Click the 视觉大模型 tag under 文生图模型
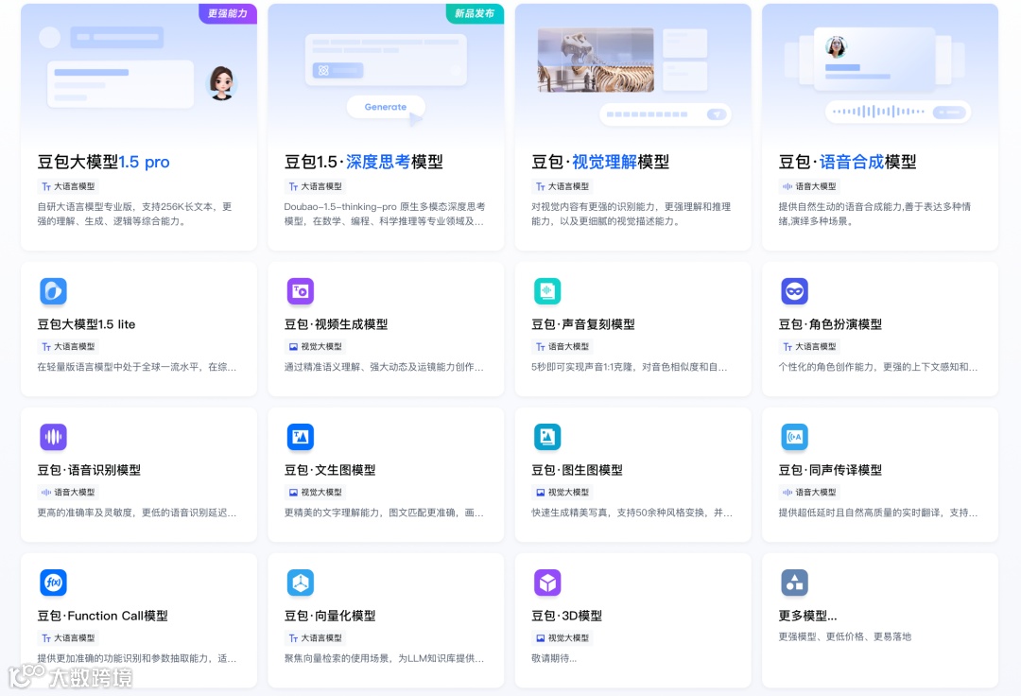The width and height of the screenshot is (1021, 696). tap(315, 493)
